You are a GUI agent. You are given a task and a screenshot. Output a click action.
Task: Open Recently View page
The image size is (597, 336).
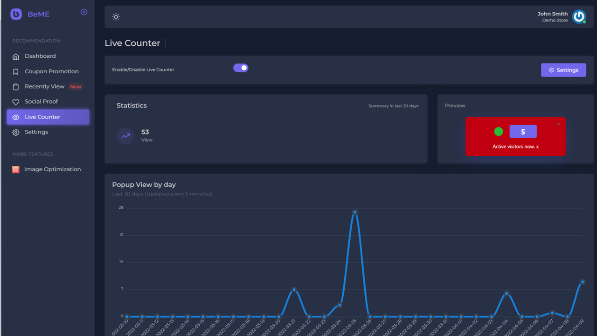[x=48, y=86]
